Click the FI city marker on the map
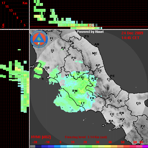The image size is (148, 148). click(x=51, y=40)
